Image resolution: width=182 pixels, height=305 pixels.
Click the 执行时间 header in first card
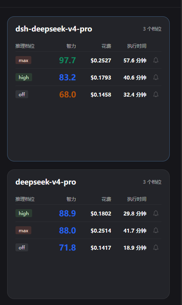click(136, 46)
